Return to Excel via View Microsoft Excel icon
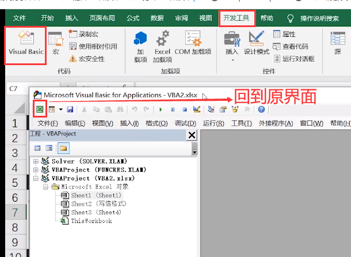 coord(40,109)
